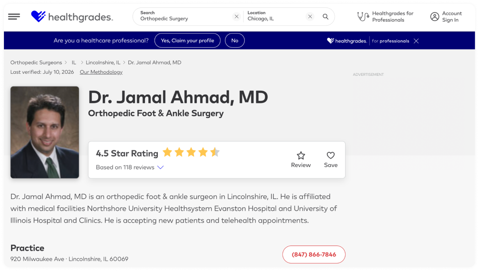Screen dimensions: 479x271
Task: Open Our Methodology link
Action: click(101, 72)
